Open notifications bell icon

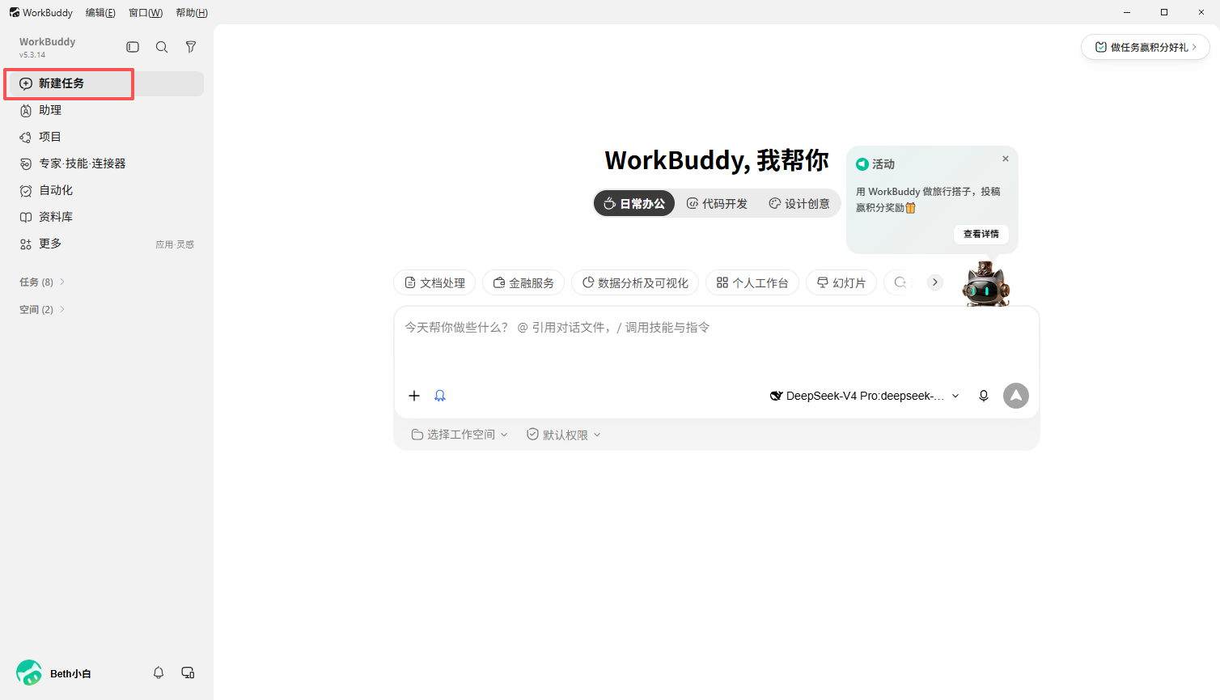tap(159, 672)
